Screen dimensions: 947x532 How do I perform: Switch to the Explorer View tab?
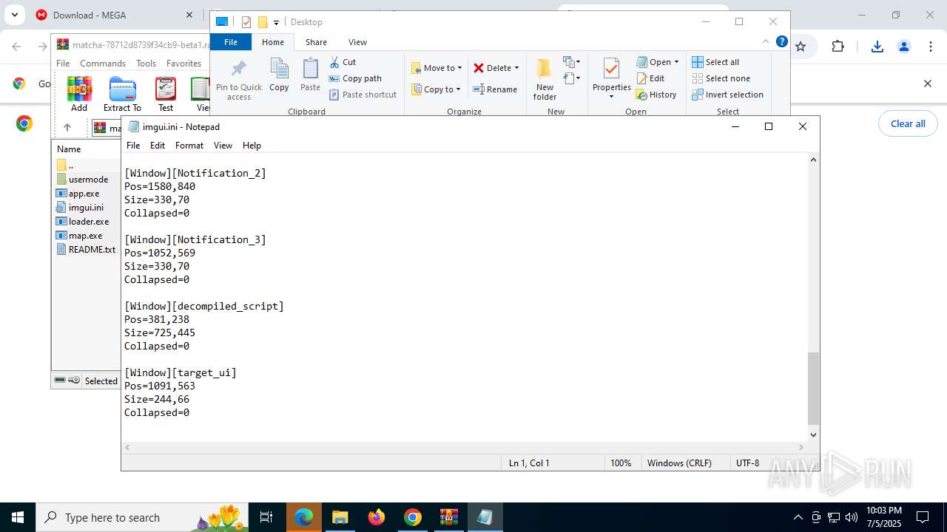[x=357, y=42]
